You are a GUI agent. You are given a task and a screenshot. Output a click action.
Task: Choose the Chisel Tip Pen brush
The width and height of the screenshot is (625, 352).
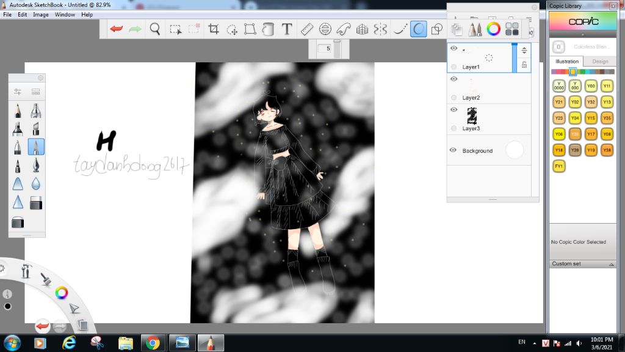click(x=36, y=128)
